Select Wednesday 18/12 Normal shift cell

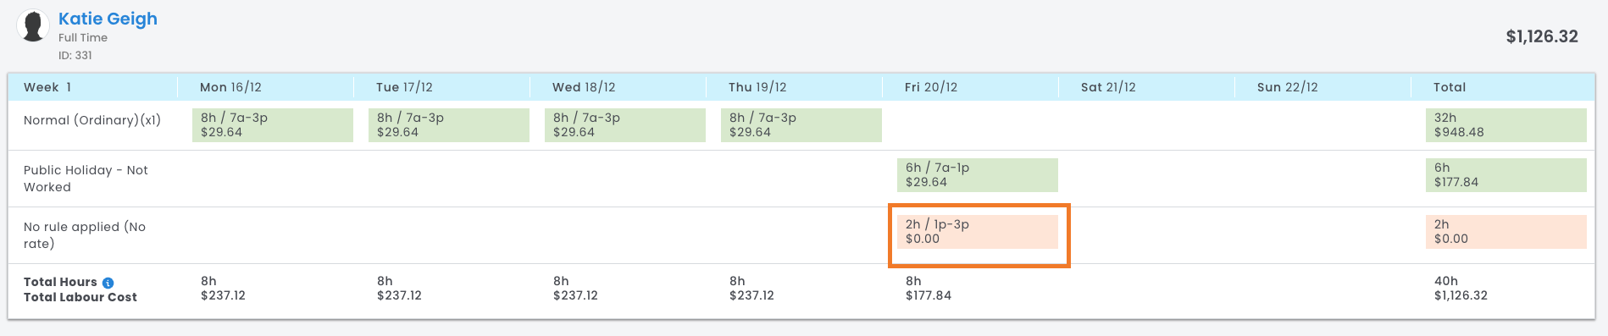point(625,125)
